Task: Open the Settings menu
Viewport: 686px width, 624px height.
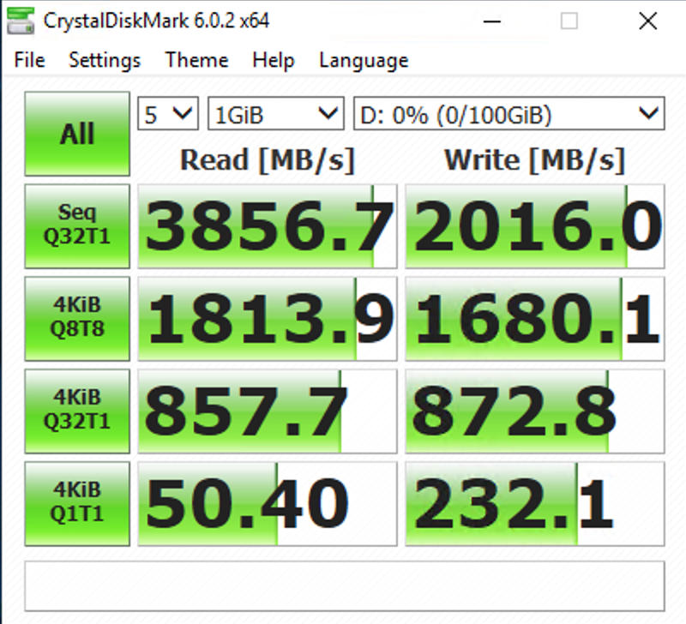Action: click(105, 60)
